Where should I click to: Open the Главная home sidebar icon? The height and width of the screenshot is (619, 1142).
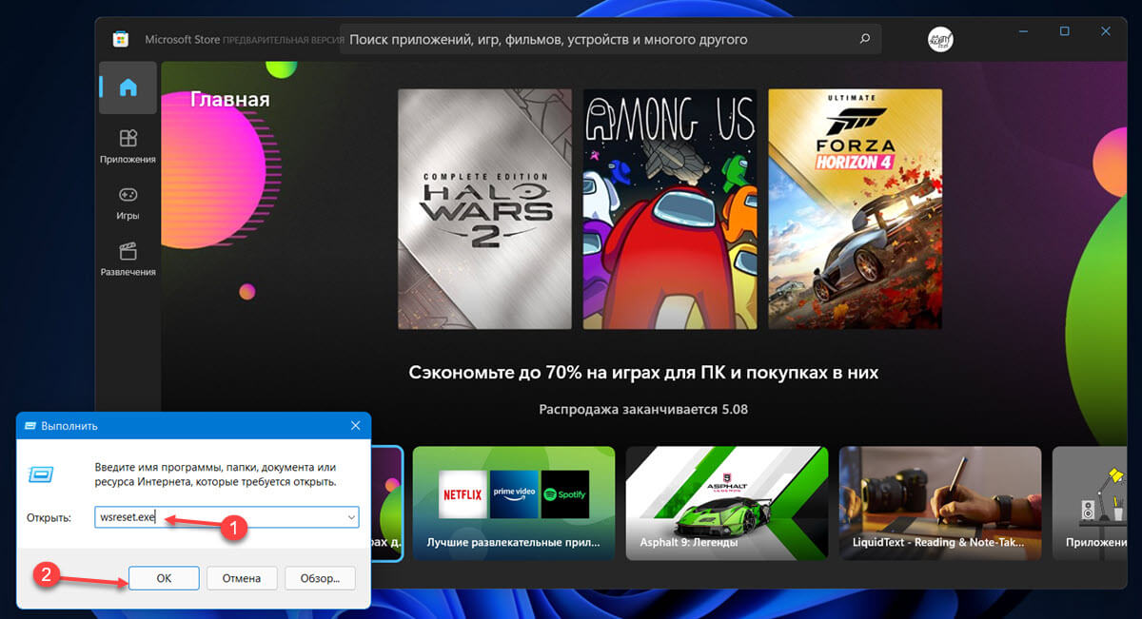[x=128, y=87]
